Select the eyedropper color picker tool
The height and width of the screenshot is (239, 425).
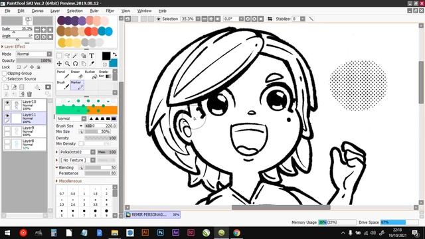coord(92,64)
